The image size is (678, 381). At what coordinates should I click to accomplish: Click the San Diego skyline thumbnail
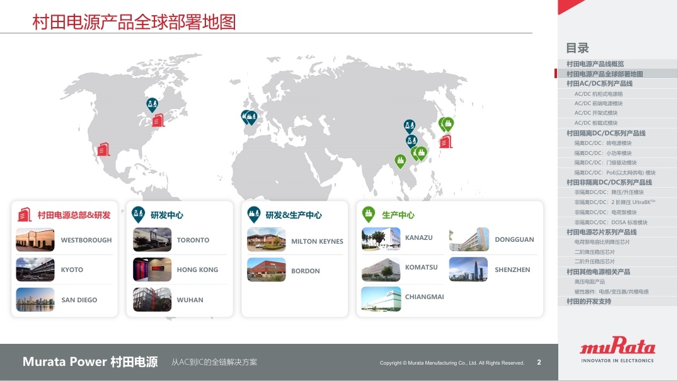click(35, 299)
